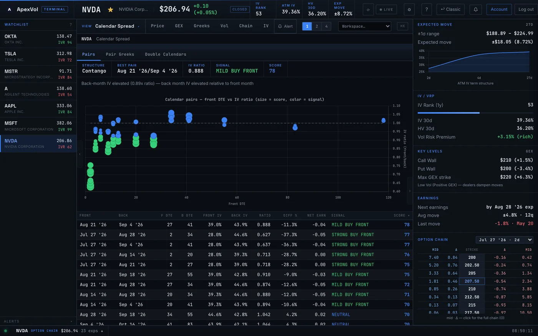
Task: Switch to Classic view
Action: coord(450,9)
